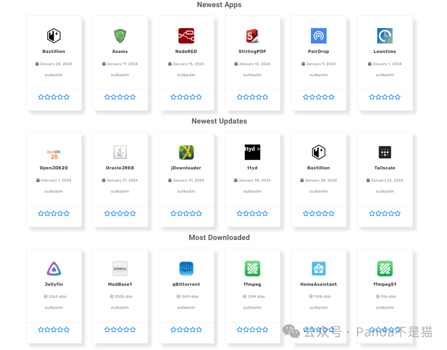Open the PairDrop title link
Image resolution: width=447 pixels, height=350 pixels.
318,51
